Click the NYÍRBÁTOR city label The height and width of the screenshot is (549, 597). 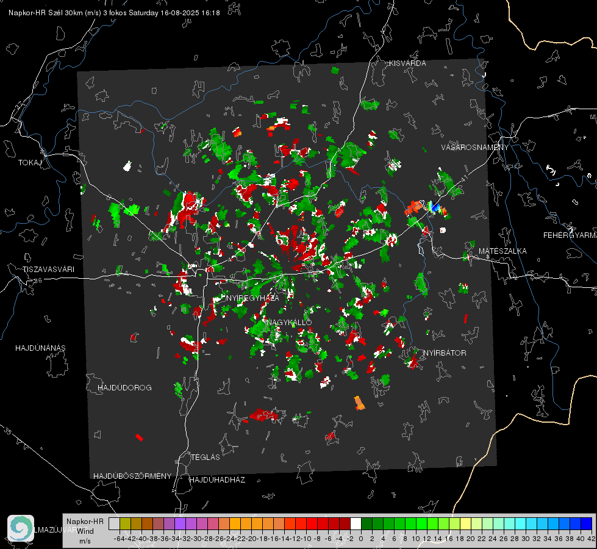click(445, 353)
